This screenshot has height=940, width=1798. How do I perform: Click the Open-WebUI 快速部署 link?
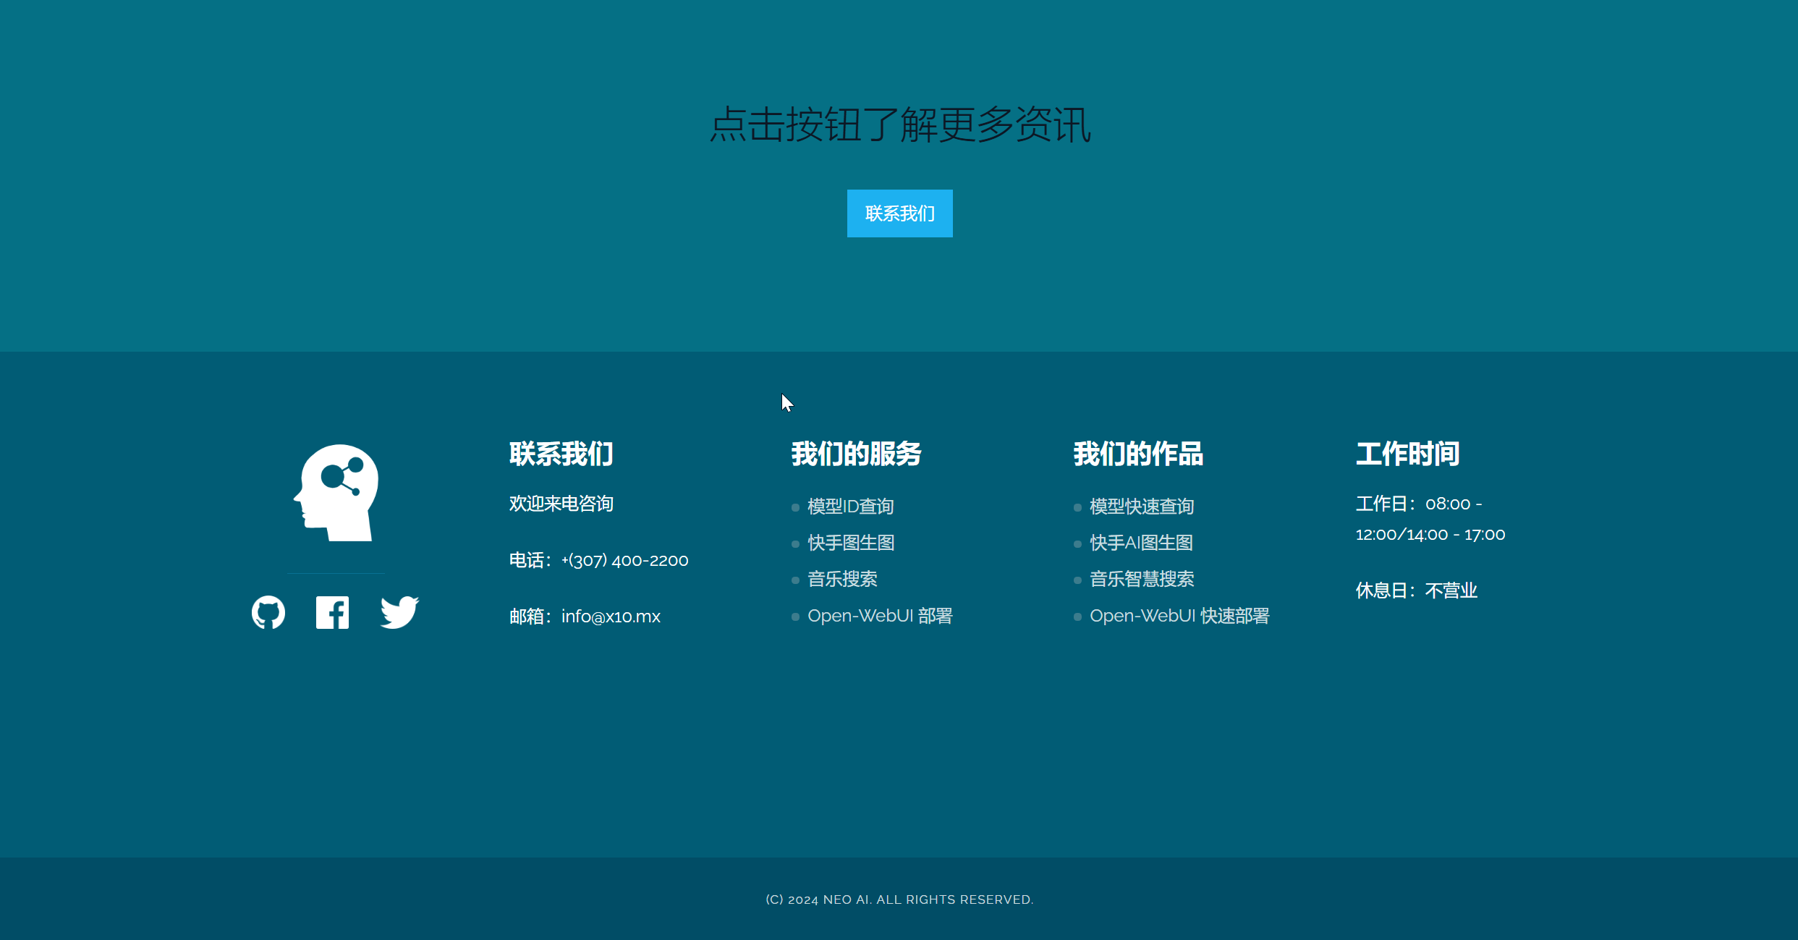pos(1179,616)
